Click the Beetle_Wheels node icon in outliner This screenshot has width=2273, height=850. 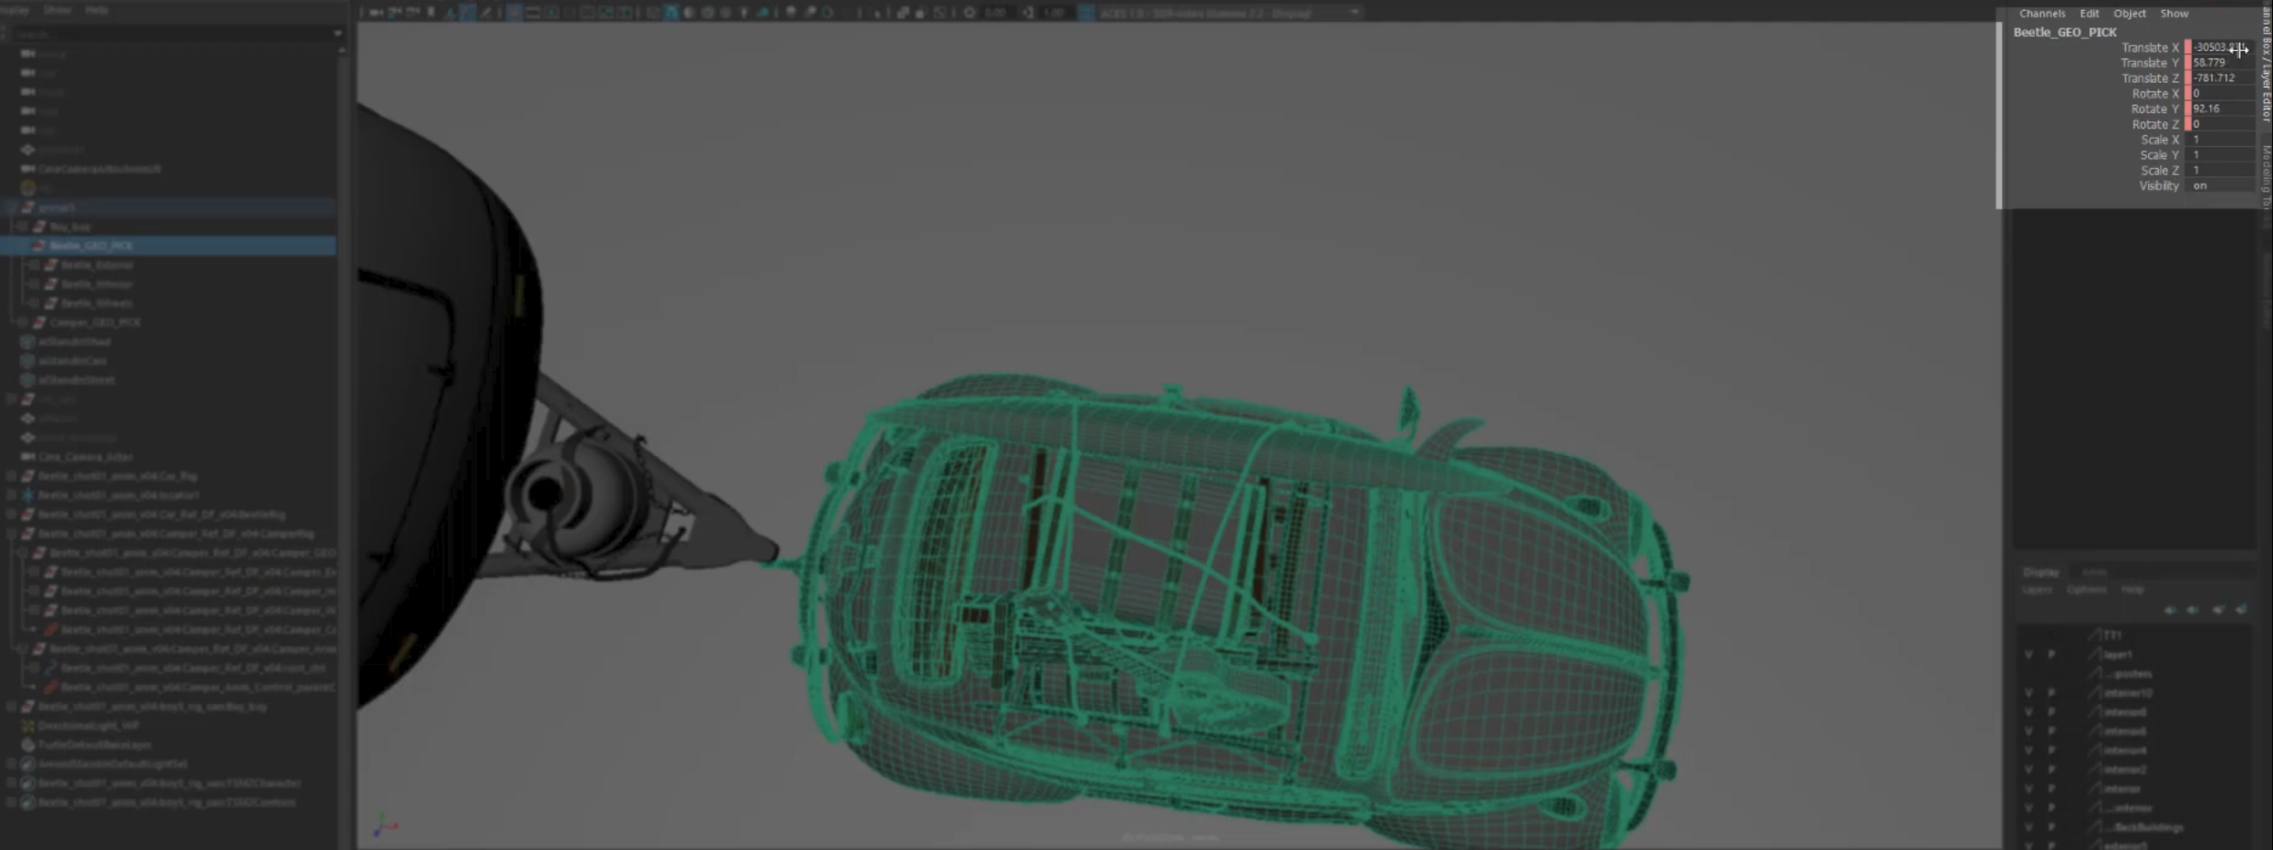pyautogui.click(x=51, y=304)
